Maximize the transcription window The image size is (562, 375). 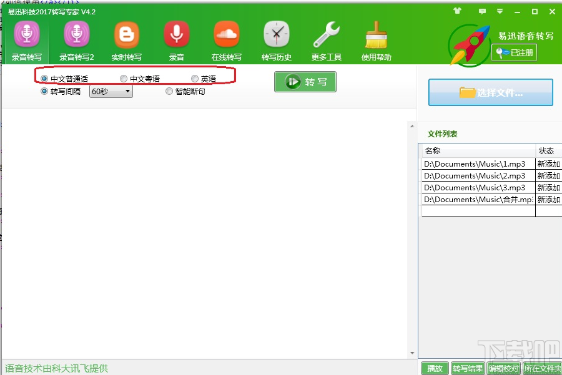tap(535, 11)
